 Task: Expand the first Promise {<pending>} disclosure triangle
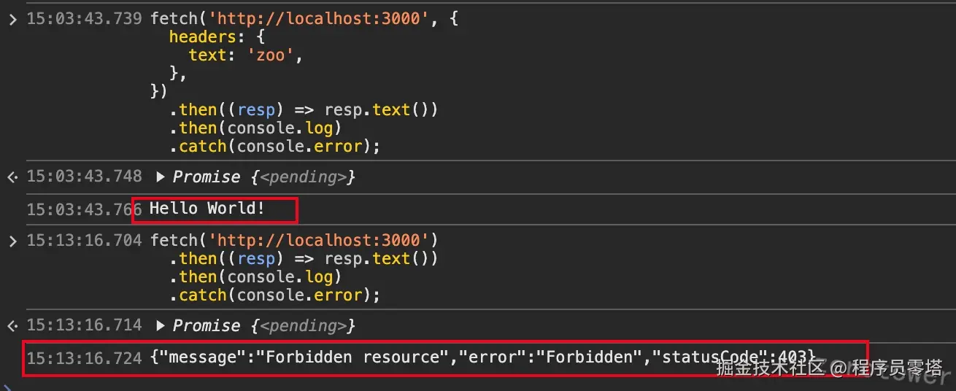[x=161, y=177]
